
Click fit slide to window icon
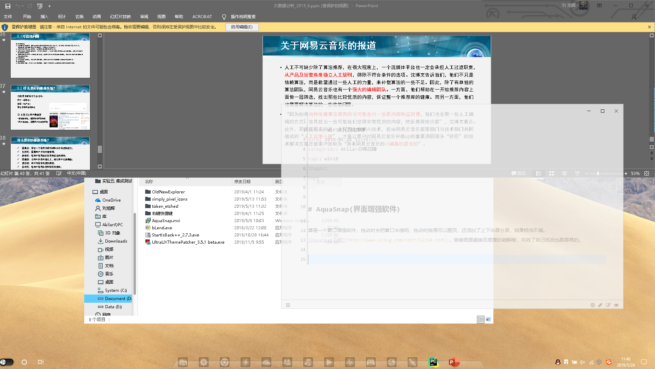point(646,174)
